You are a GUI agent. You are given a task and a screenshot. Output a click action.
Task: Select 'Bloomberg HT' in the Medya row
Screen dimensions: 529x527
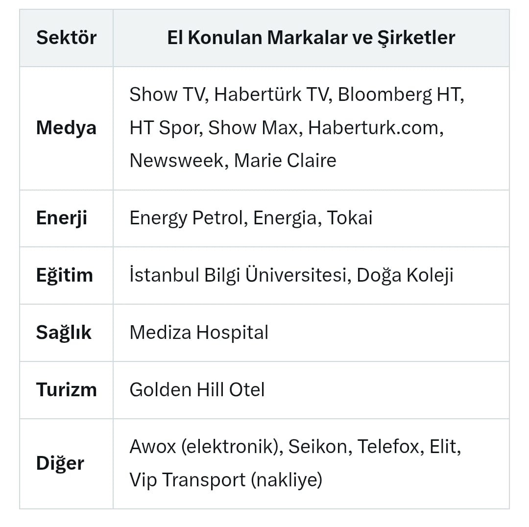pyautogui.click(x=400, y=95)
